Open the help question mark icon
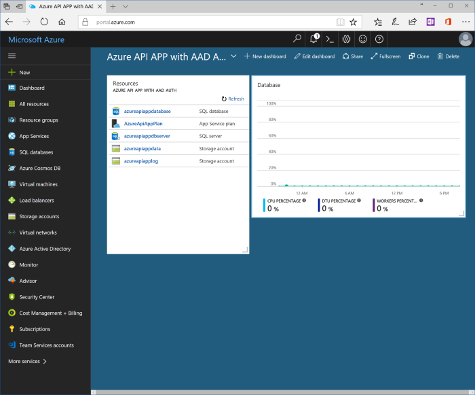 [379, 39]
